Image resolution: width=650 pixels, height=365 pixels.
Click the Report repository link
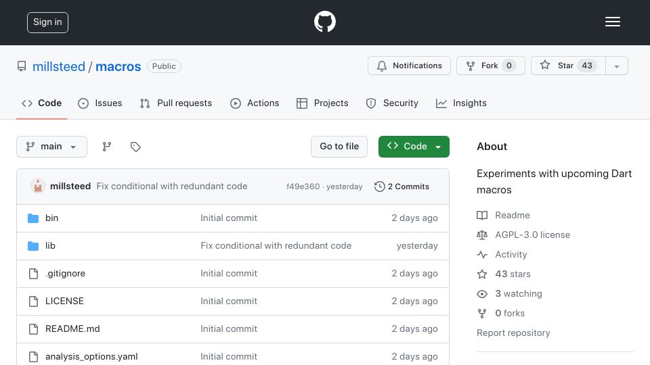click(513, 333)
